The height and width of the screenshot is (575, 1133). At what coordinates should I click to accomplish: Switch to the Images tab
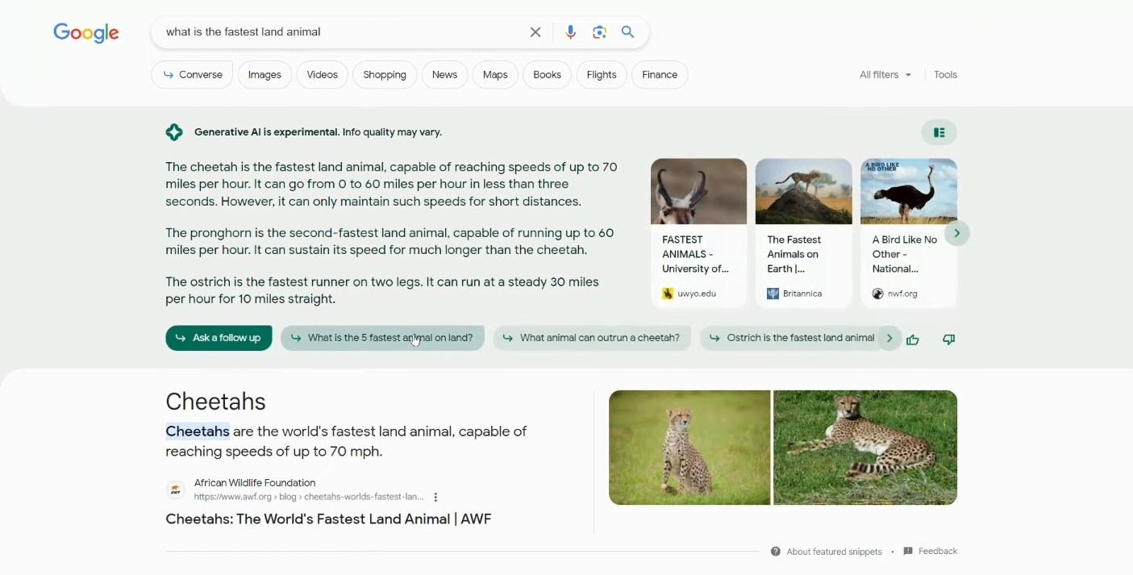tap(265, 74)
